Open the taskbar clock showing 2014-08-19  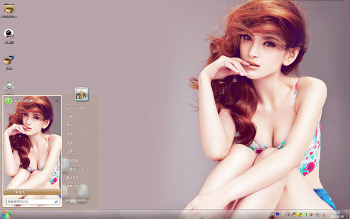[x=337, y=214]
